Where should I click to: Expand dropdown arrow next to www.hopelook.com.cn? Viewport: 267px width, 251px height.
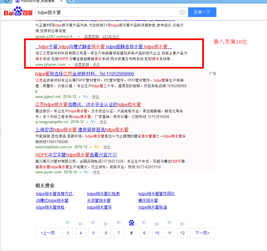coord(91,147)
